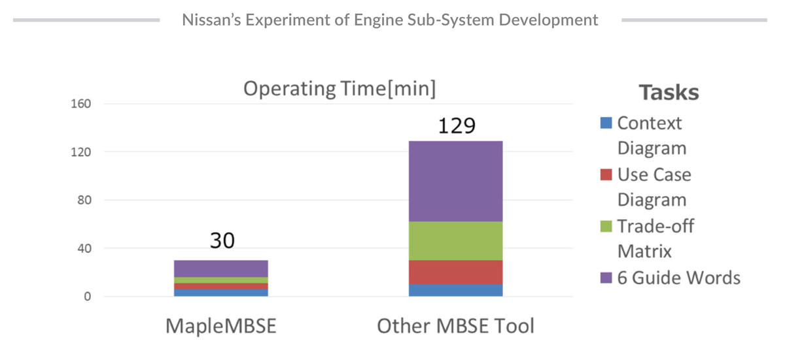
Task: Click purple segment of the Other MBSE Tool bar
Action: click(456, 181)
